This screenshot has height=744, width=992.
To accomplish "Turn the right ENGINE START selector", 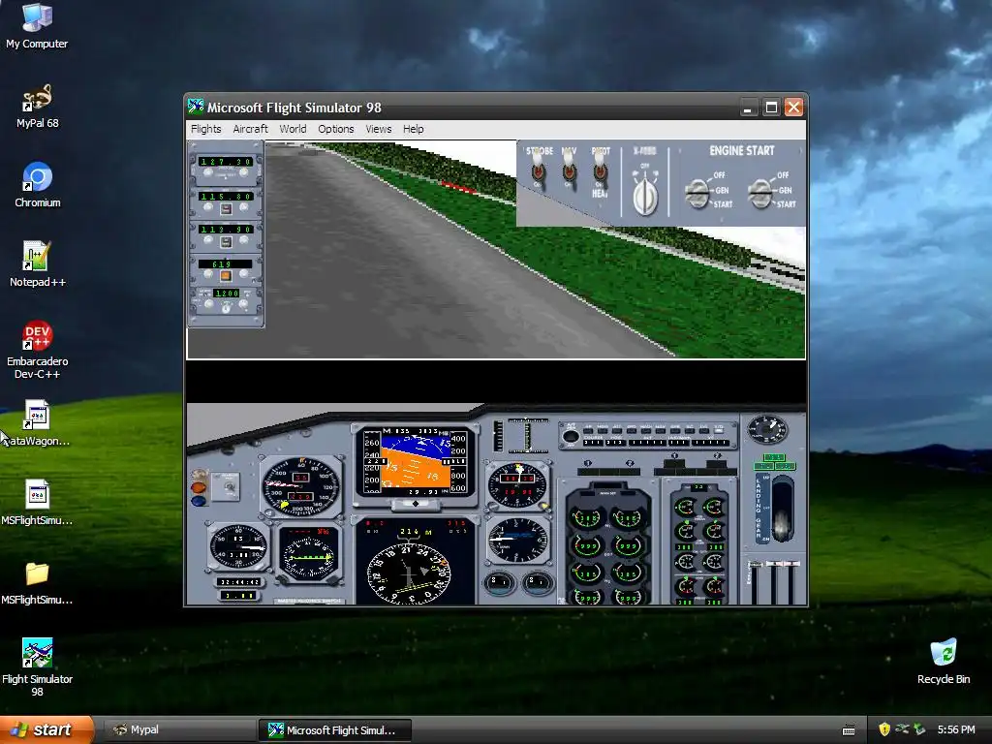I will pos(760,194).
